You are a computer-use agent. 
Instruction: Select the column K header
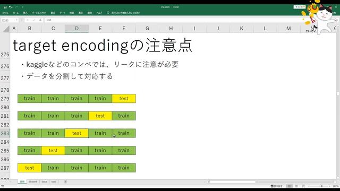tap(241, 28)
